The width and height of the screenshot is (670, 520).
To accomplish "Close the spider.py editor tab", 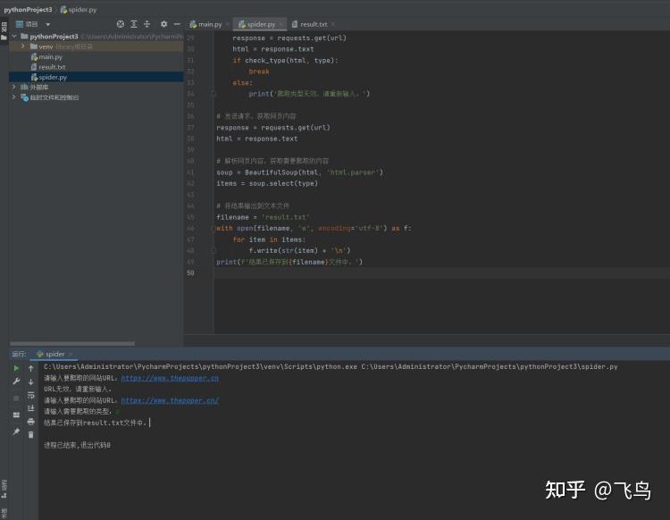I will coord(281,24).
